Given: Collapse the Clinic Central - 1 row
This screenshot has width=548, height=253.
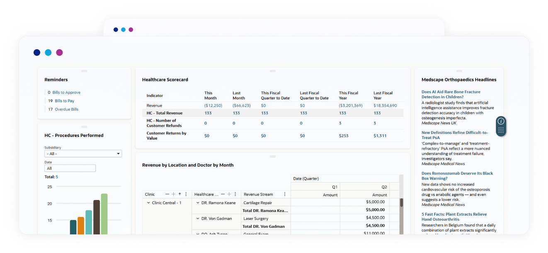Looking at the screenshot, I should point(148,203).
